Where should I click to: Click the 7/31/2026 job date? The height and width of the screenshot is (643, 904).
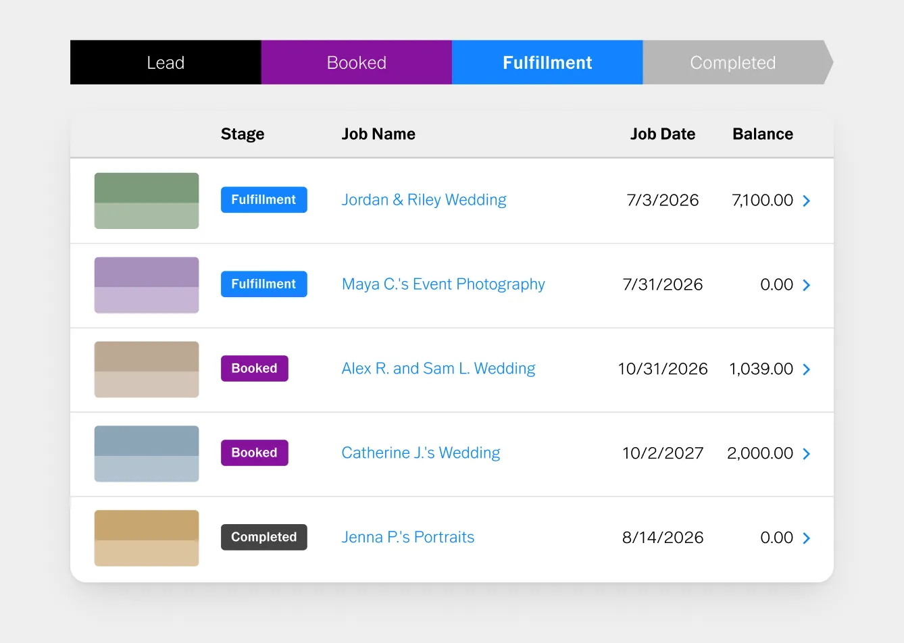[x=663, y=285]
